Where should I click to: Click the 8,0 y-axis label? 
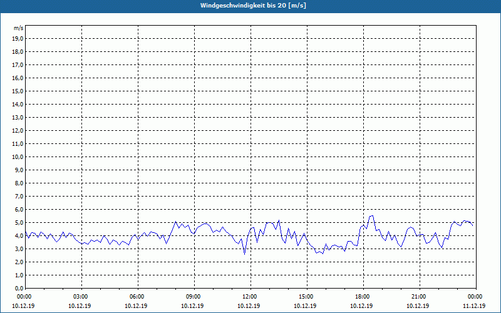pos(19,183)
